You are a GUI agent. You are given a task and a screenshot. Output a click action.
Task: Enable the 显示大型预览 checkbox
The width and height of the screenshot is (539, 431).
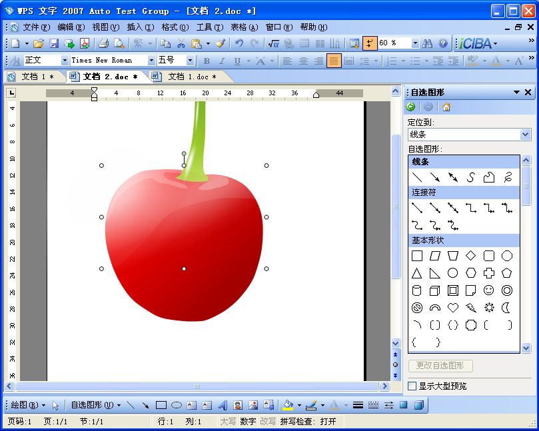click(413, 386)
